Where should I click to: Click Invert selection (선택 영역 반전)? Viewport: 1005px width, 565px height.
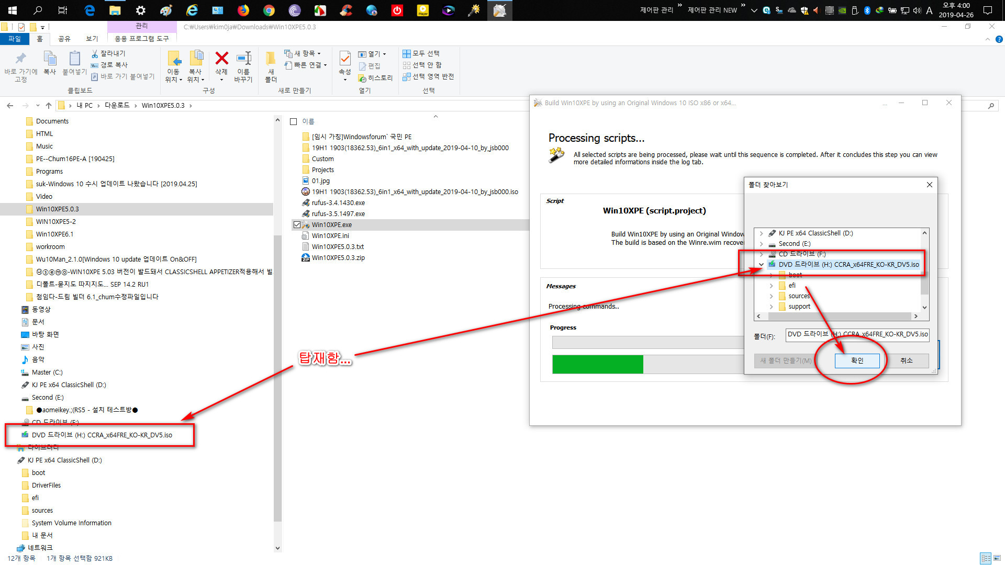428,76
